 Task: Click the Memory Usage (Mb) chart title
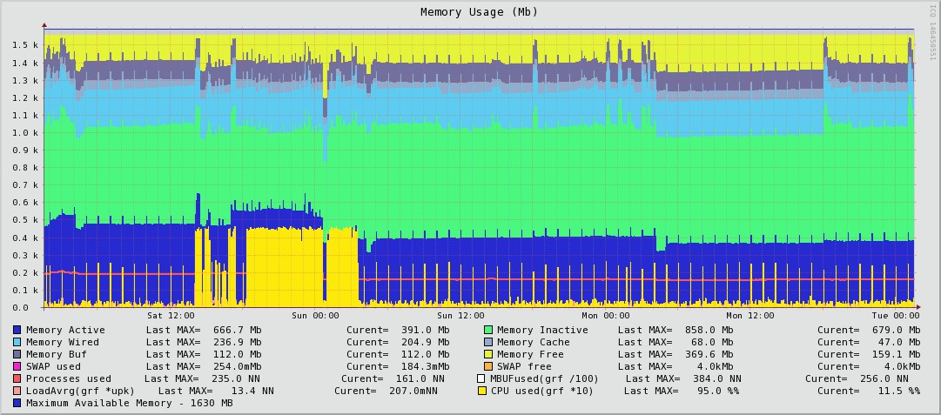click(x=479, y=12)
